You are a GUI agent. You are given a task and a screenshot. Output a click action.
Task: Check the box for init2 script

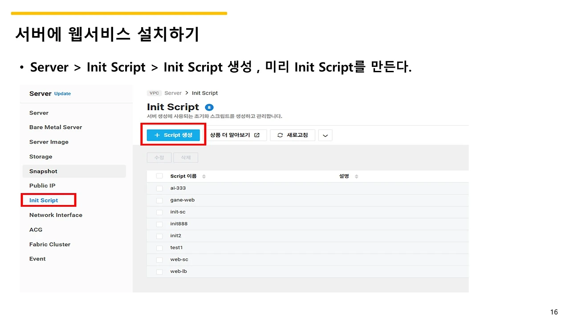(x=159, y=236)
